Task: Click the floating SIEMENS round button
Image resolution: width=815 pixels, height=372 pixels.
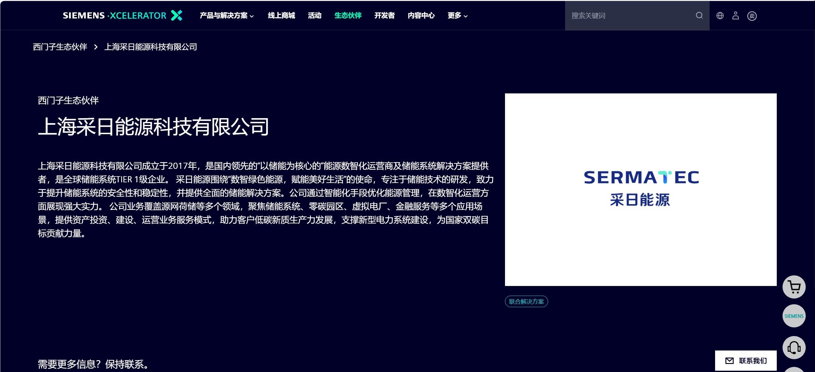Action: (x=794, y=316)
